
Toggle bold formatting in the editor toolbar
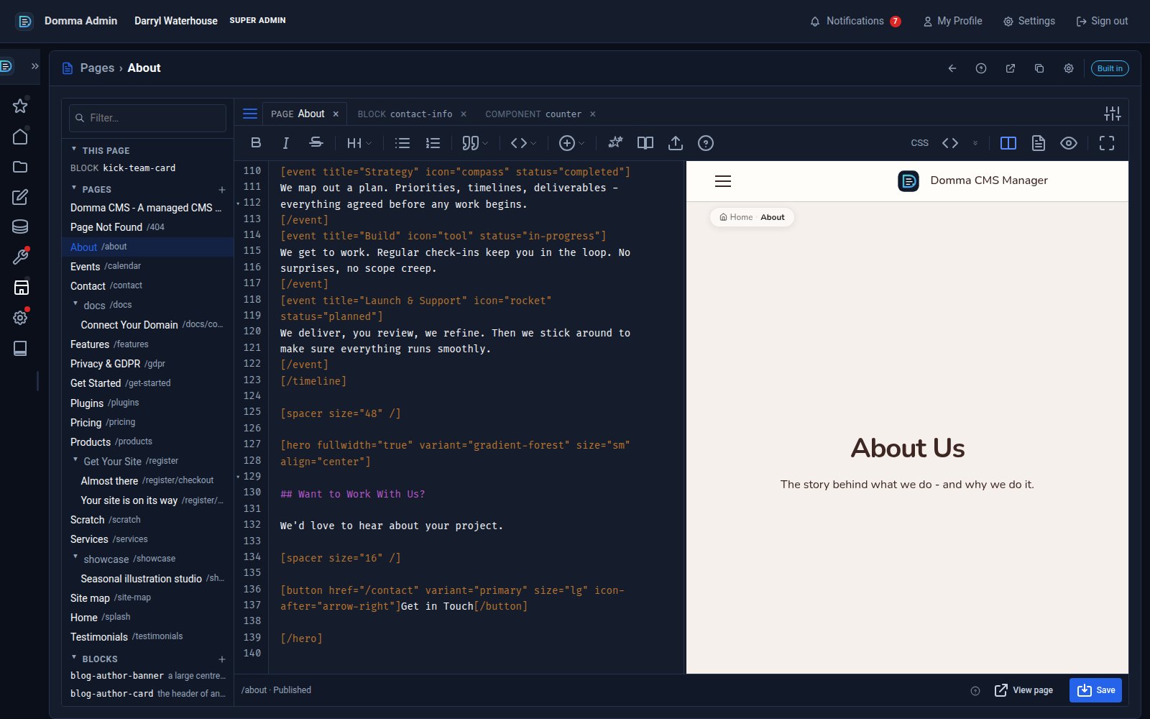point(256,143)
